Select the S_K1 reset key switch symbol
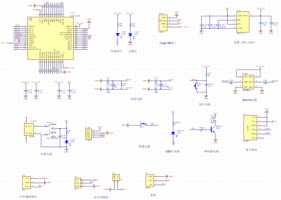281x200 pixels. point(196,85)
